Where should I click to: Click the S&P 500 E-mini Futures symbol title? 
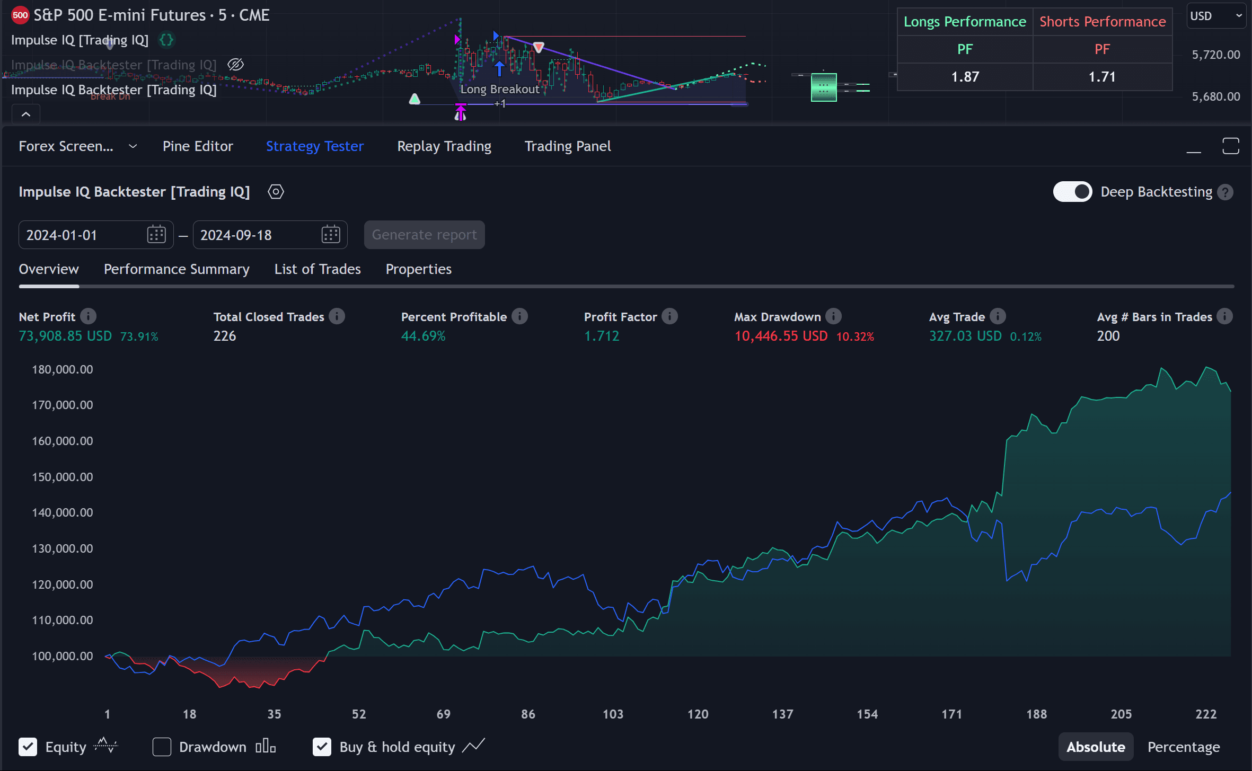point(152,15)
